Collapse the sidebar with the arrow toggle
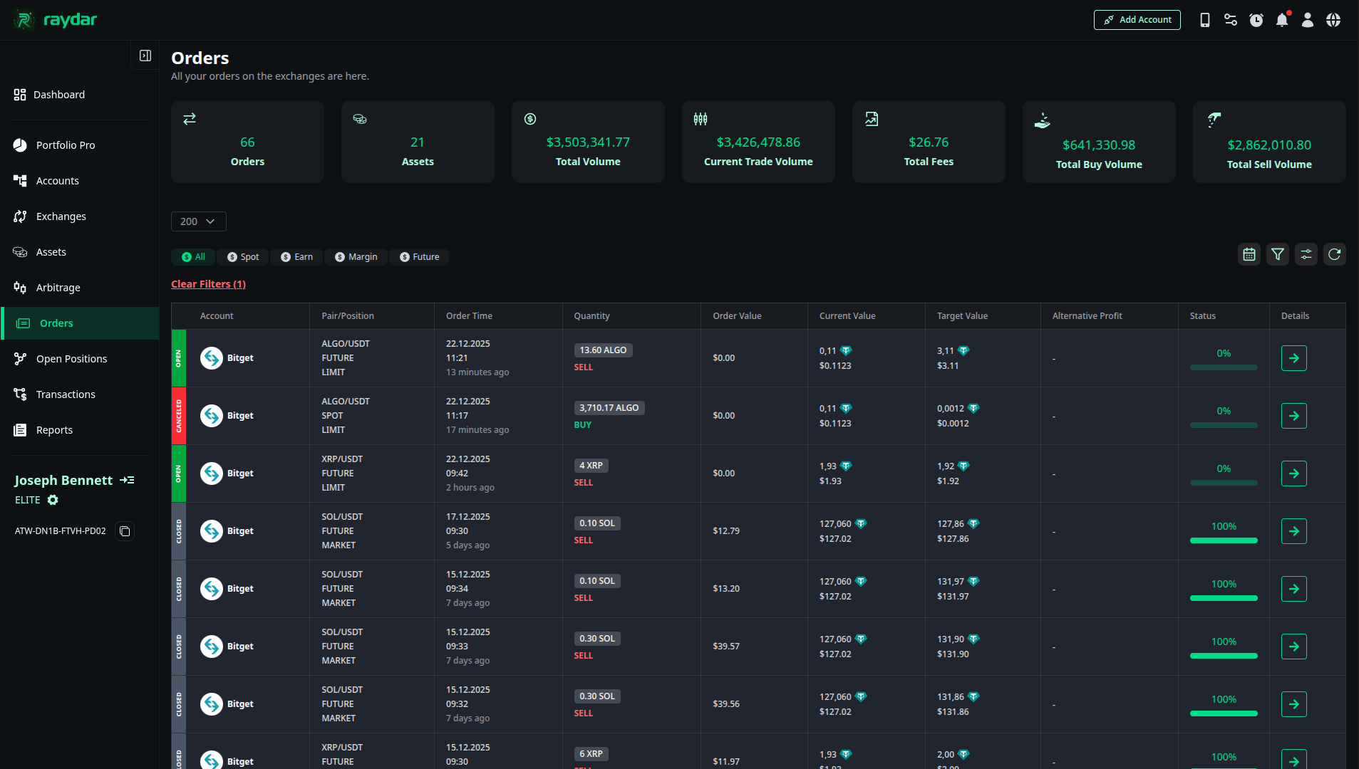The width and height of the screenshot is (1359, 769). 145,55
